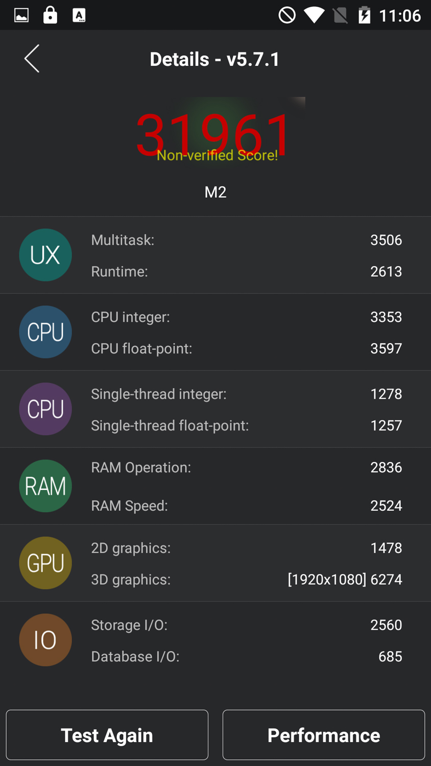The width and height of the screenshot is (431, 766).
Task: Tap the teal UX category icon
Action: 45,255
